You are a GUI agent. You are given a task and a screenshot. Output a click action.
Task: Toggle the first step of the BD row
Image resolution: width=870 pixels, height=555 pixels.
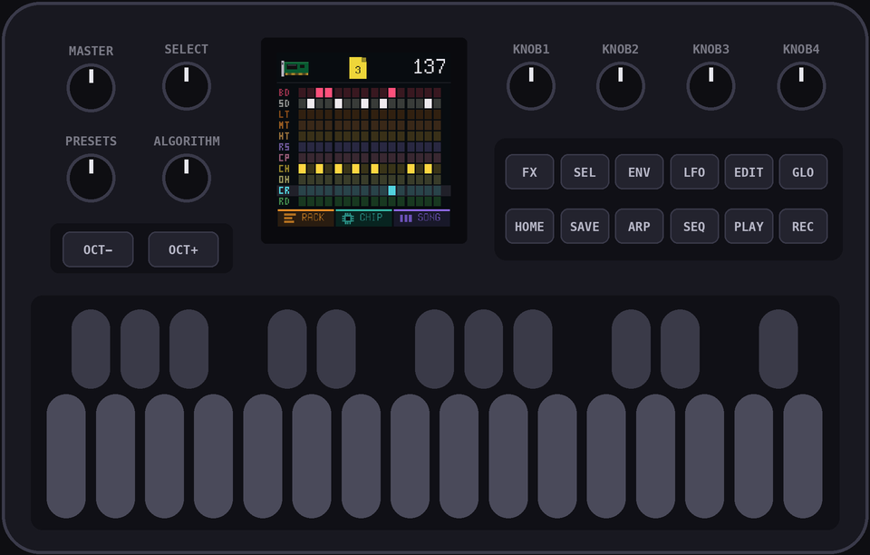[x=303, y=92]
